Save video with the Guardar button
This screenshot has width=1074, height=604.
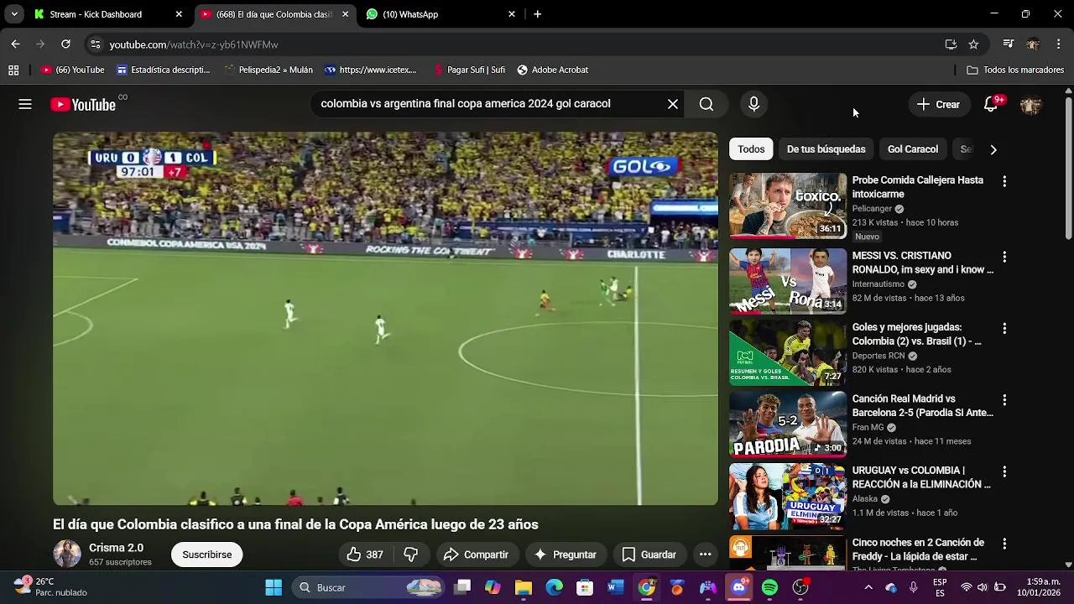point(649,555)
